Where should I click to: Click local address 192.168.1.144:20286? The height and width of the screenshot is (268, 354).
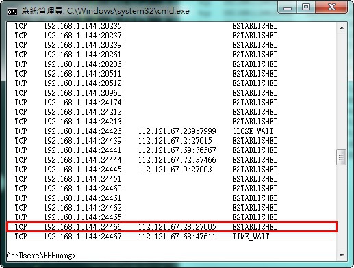83,64
